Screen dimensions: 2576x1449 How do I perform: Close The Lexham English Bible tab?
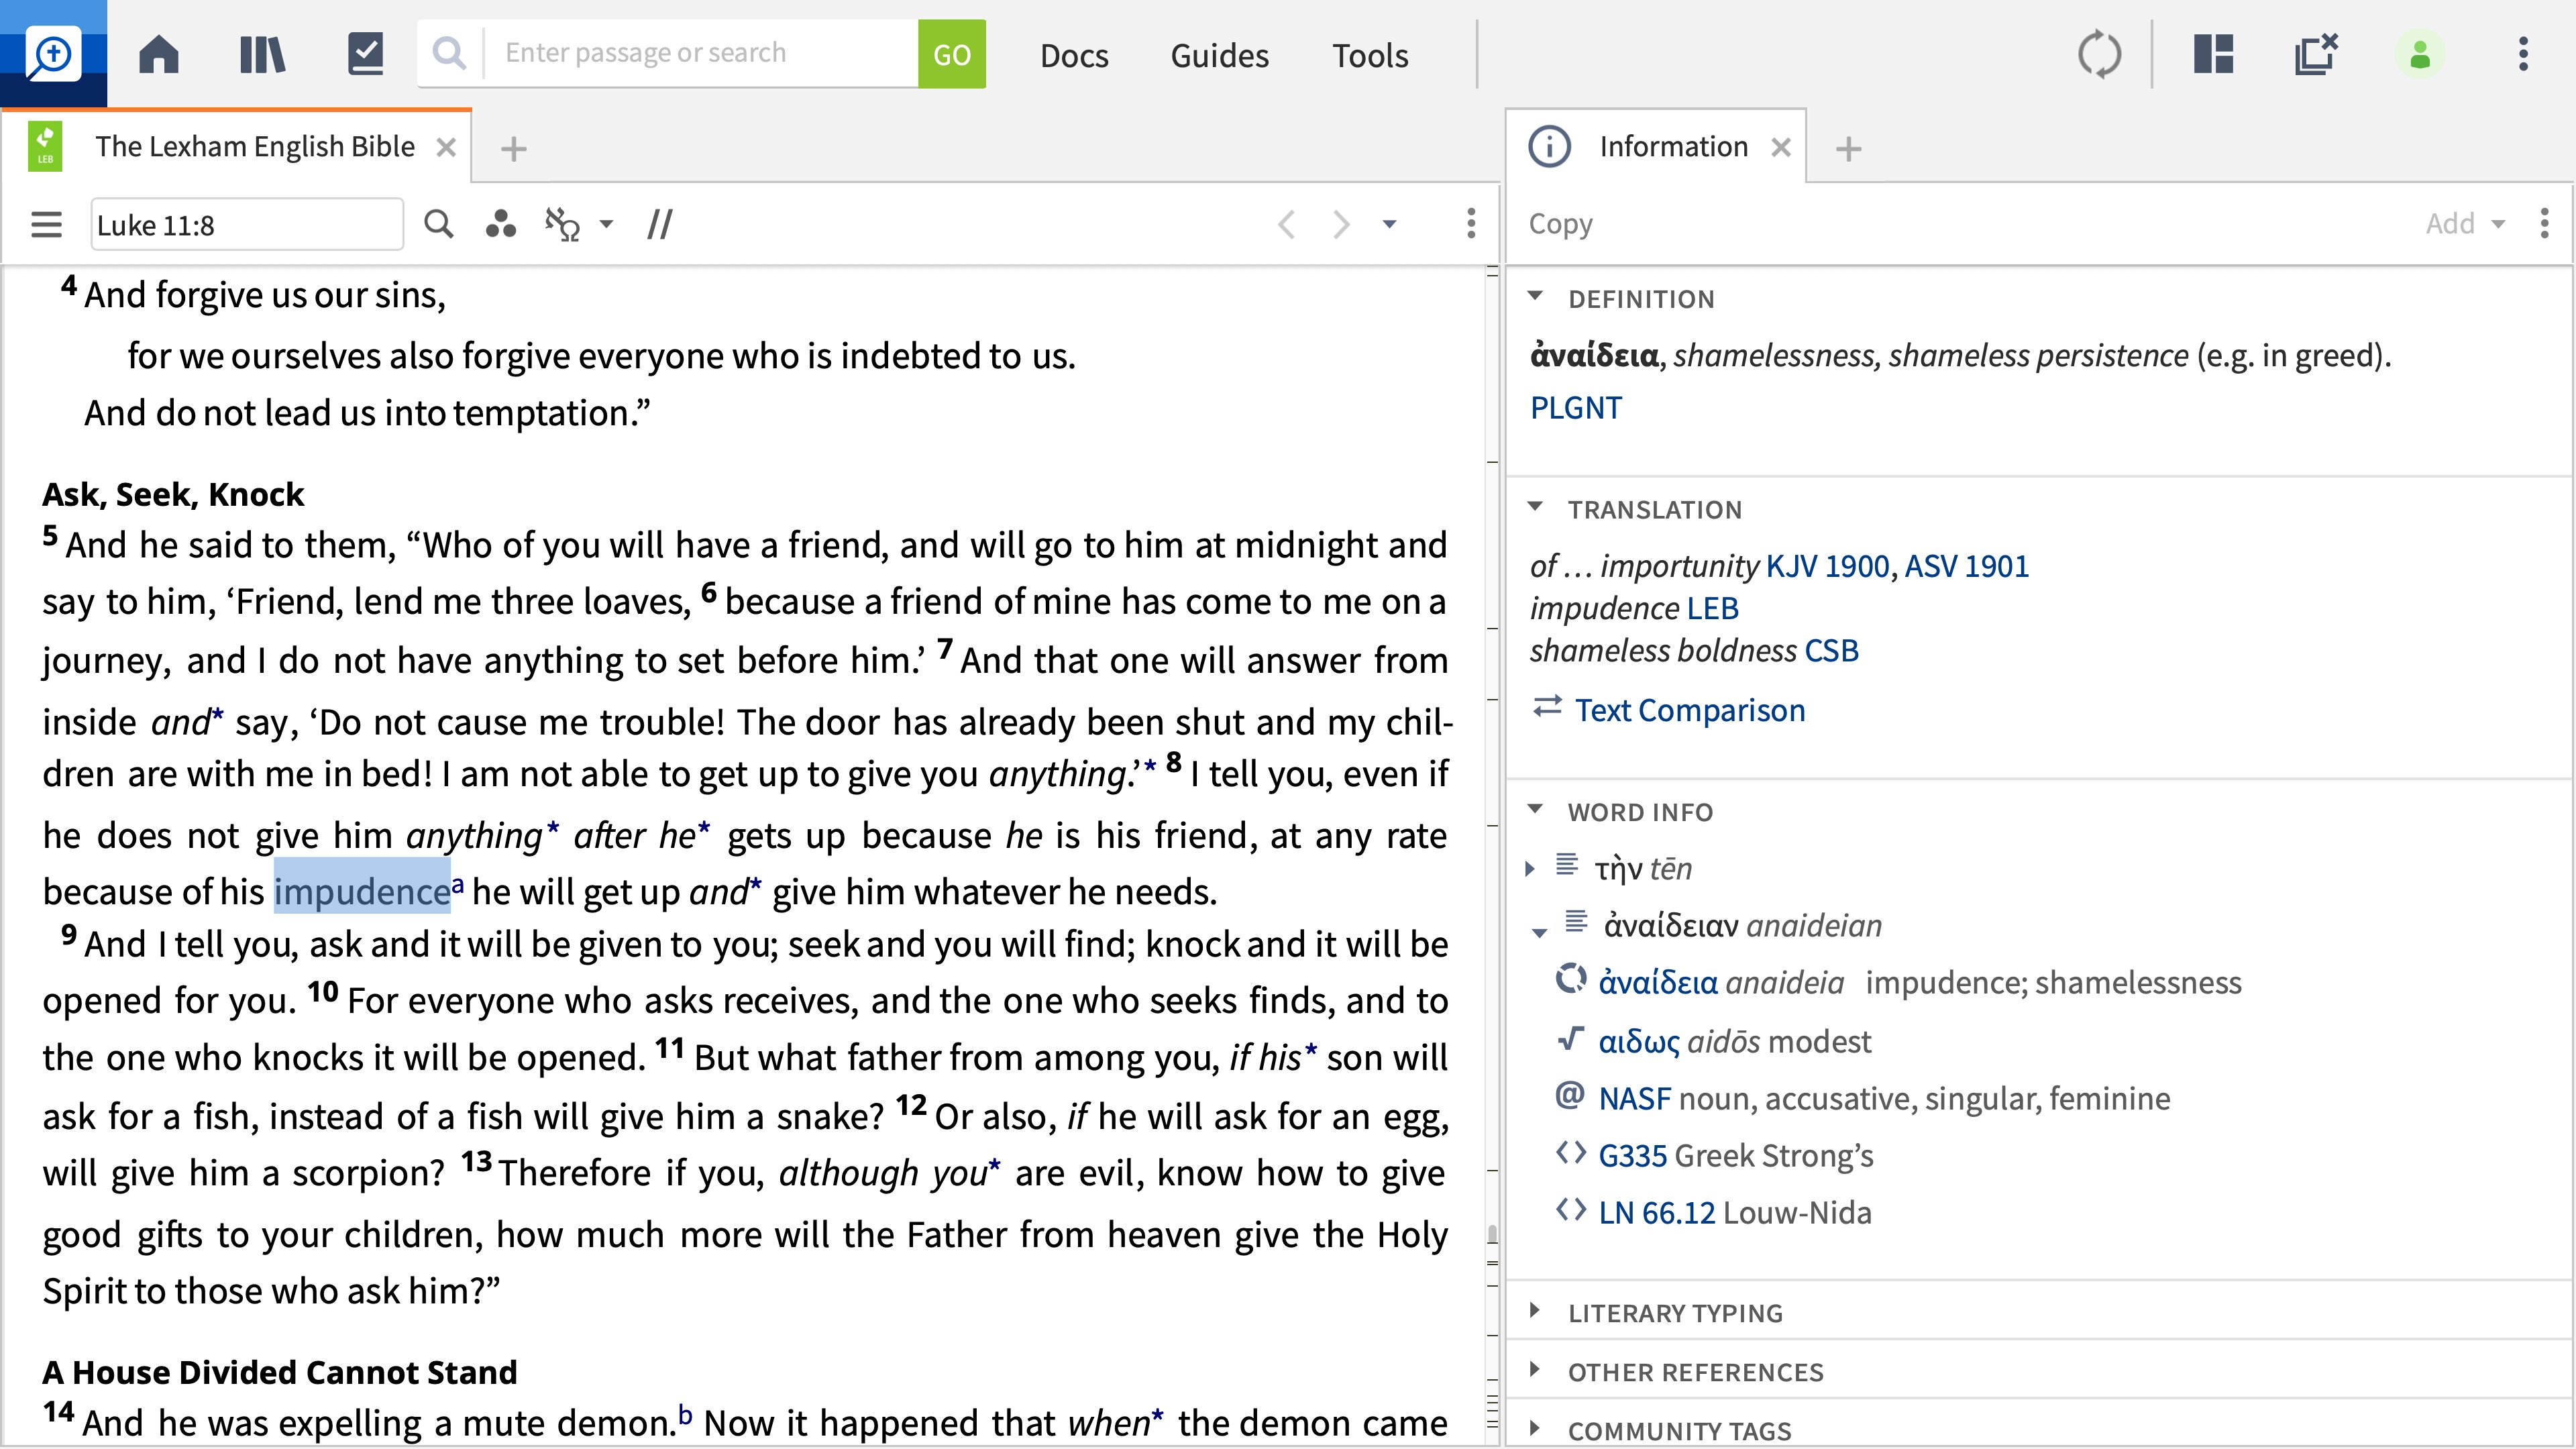click(x=447, y=148)
